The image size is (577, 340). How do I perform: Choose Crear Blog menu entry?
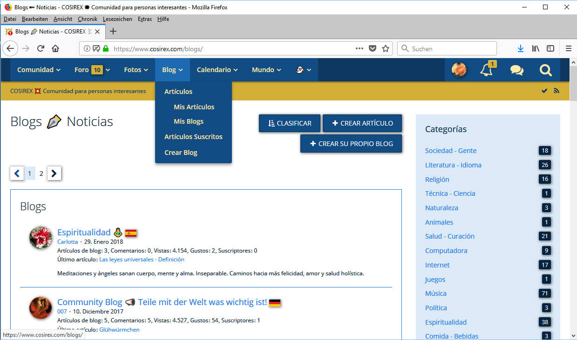(x=181, y=153)
